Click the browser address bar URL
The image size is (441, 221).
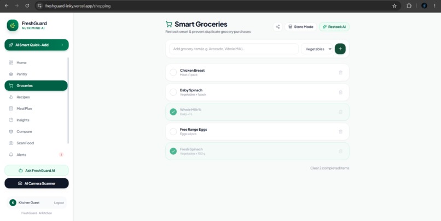78,6
